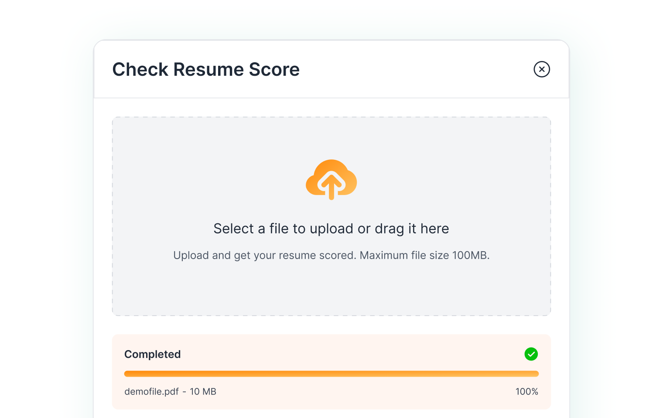Select the demofile.pdf file name

pyautogui.click(x=151, y=391)
